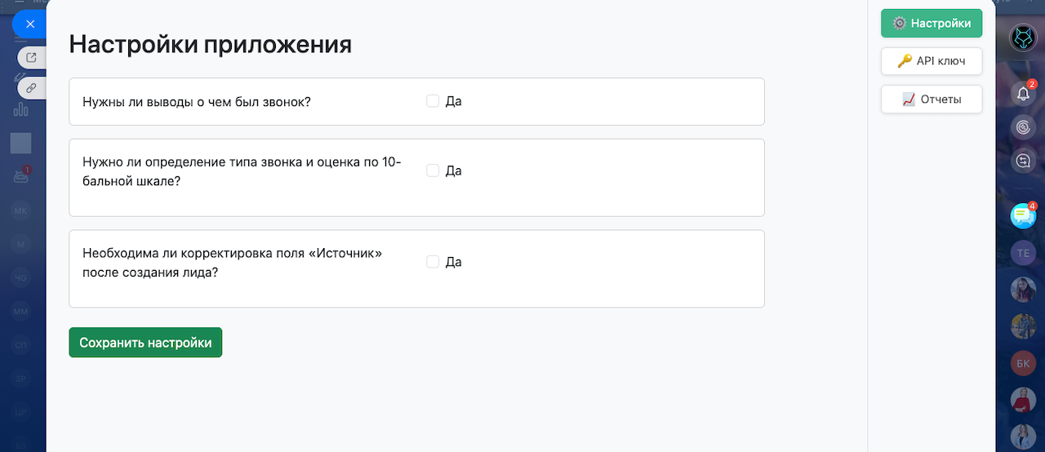Tick the «Источник» field correction checkbox
Image resolution: width=1045 pixels, height=452 pixels.
pos(433,262)
